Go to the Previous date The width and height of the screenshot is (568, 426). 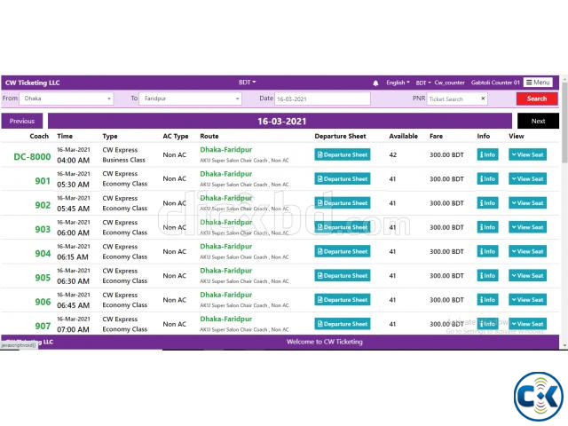click(22, 121)
